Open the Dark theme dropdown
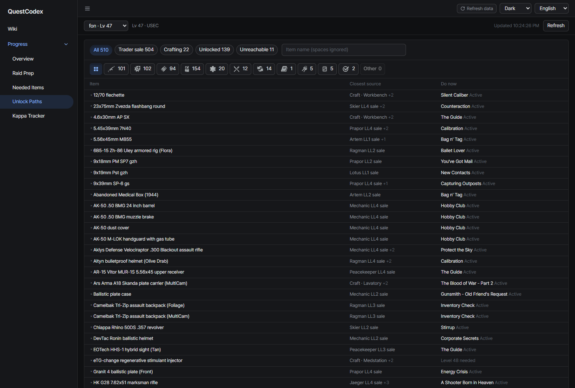The width and height of the screenshot is (575, 388). coord(516,9)
